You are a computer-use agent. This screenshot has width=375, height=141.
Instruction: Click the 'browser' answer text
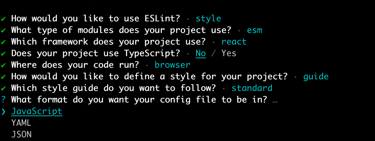click(x=172, y=65)
